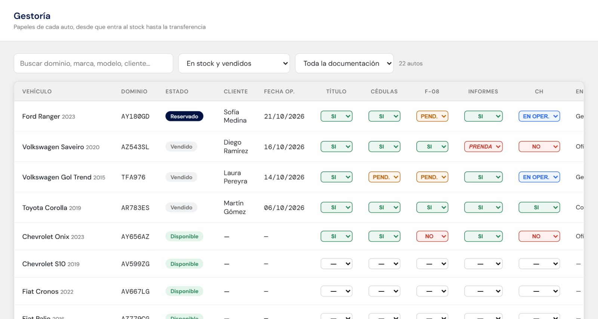Open Gol Trend CH 'EN OPER.' dropdown
The width and height of the screenshot is (598, 319).
click(x=539, y=177)
